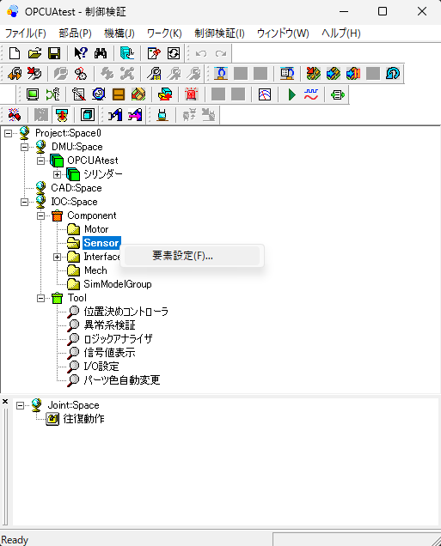Click the context help arrow-question icon

[81, 53]
